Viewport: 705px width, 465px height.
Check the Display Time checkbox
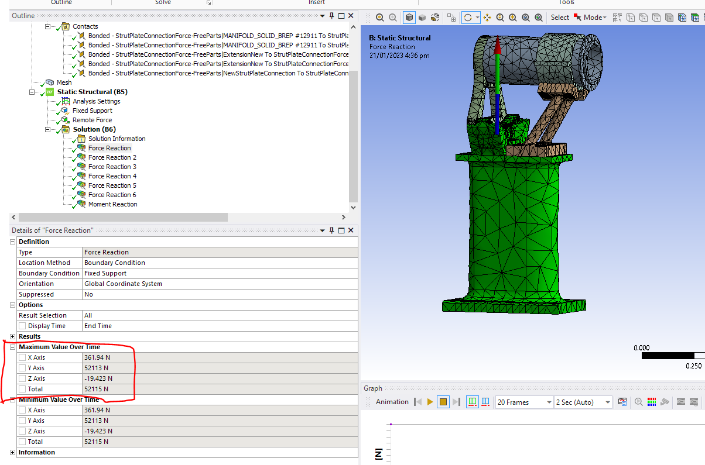[22, 326]
